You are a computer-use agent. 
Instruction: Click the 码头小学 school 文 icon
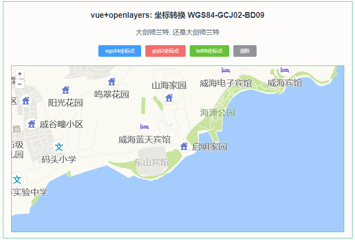(x=58, y=146)
